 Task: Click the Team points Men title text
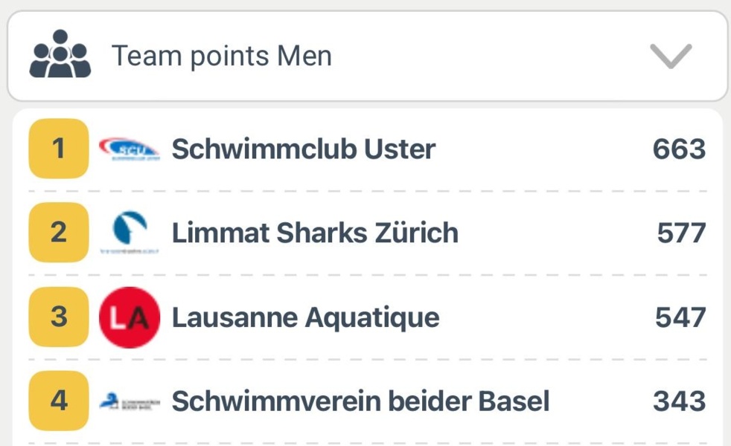tap(222, 56)
